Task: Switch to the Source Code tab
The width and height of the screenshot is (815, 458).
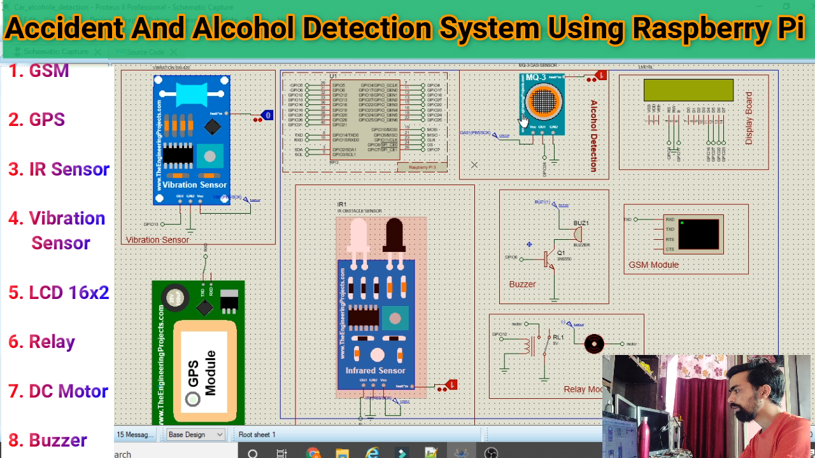Action: [x=145, y=52]
